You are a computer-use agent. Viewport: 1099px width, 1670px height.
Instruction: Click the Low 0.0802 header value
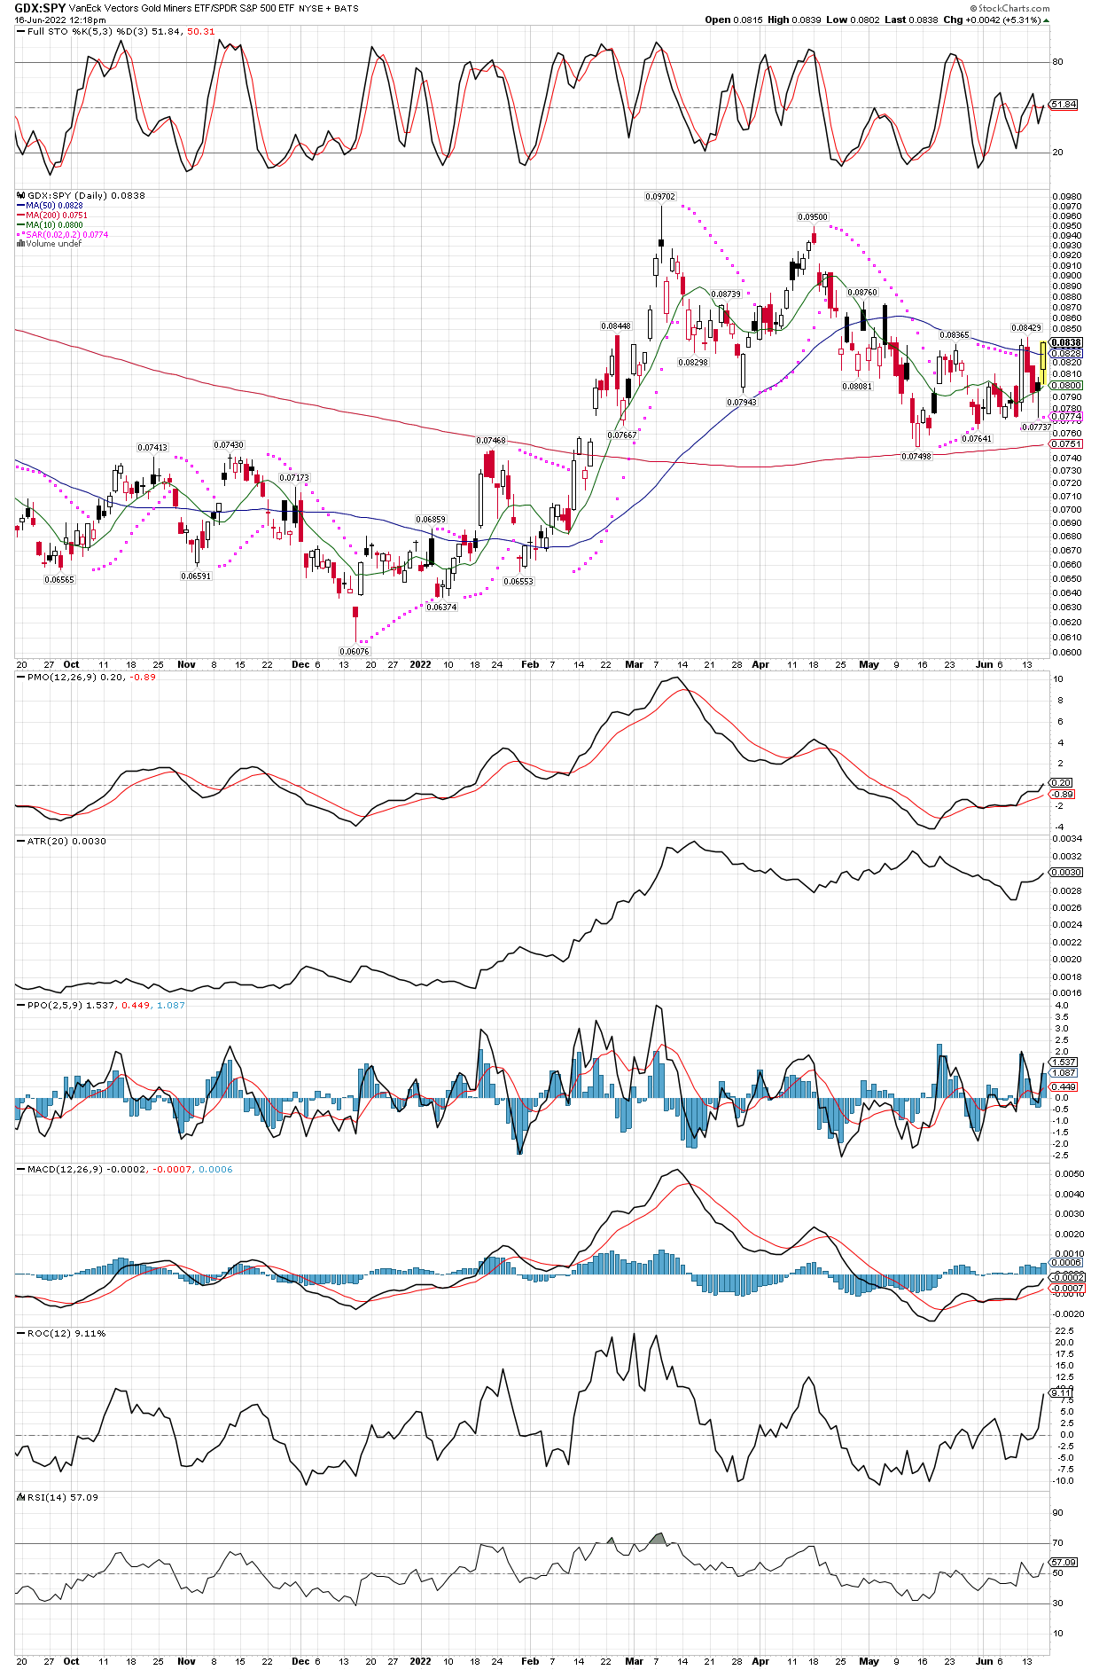(x=852, y=20)
